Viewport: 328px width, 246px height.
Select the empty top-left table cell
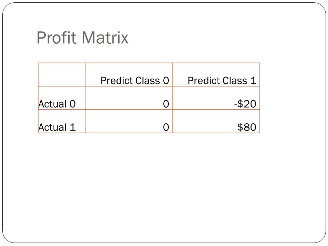click(x=62, y=74)
